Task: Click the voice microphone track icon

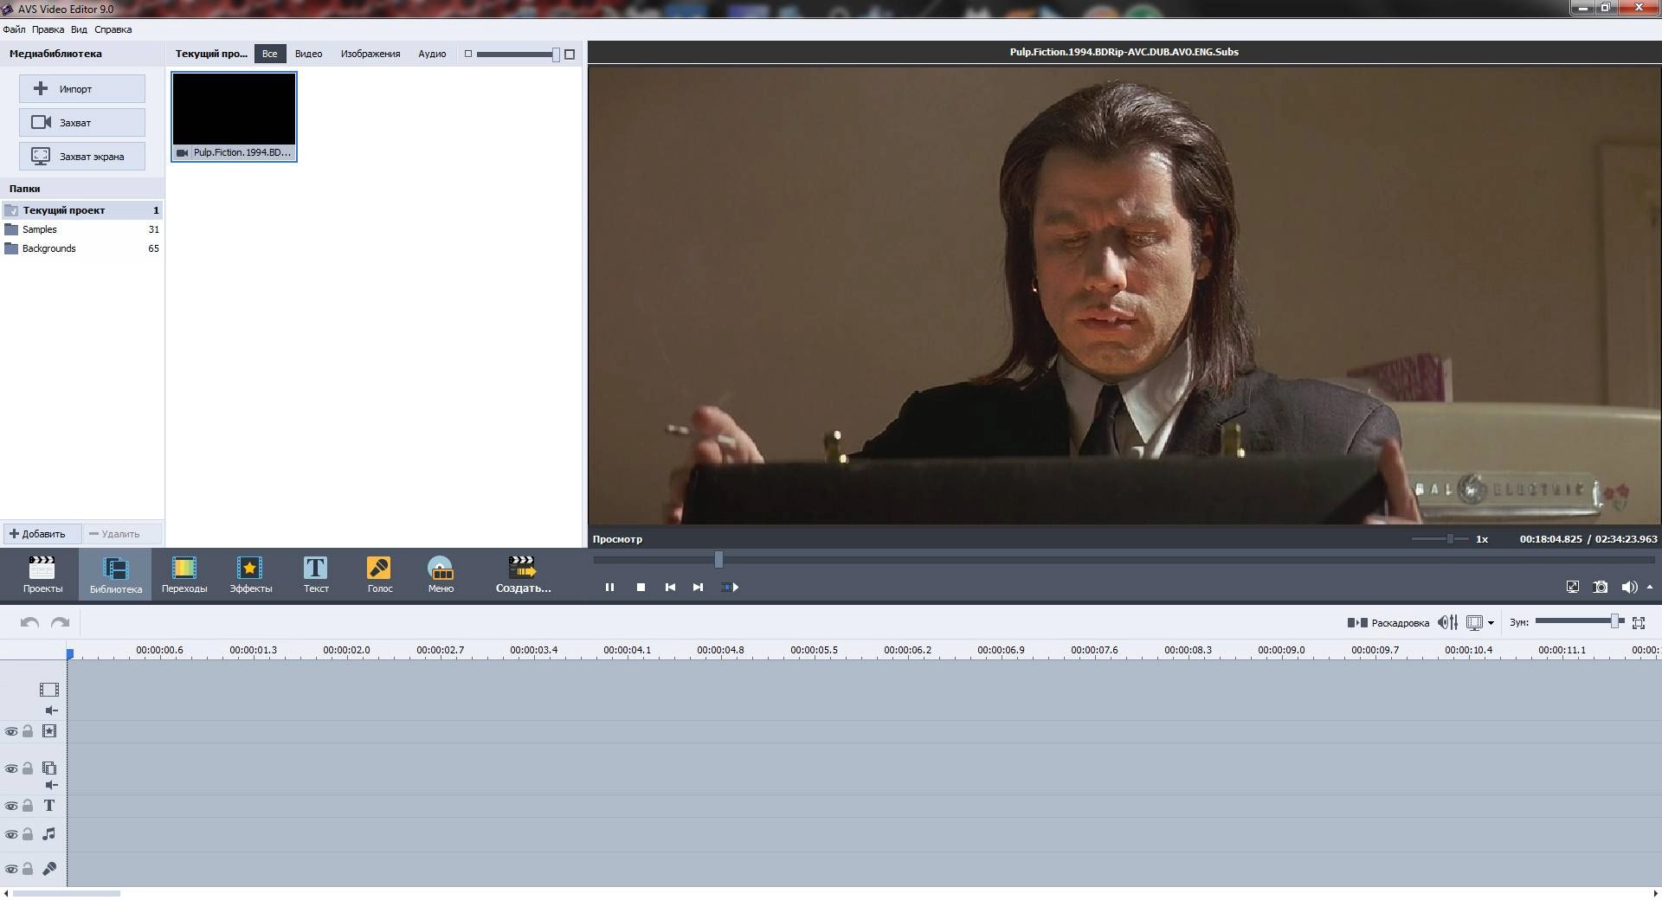Action: coord(49,869)
